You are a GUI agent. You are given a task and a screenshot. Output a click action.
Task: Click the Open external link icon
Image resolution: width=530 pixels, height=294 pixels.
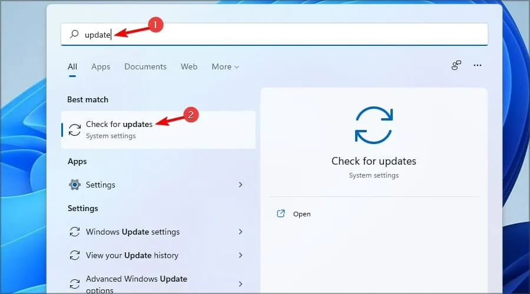pos(281,214)
